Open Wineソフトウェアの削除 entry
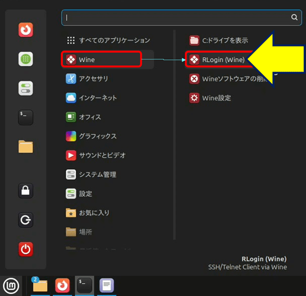Image resolution: width=306 pixels, height=296 pixels. 228,79
